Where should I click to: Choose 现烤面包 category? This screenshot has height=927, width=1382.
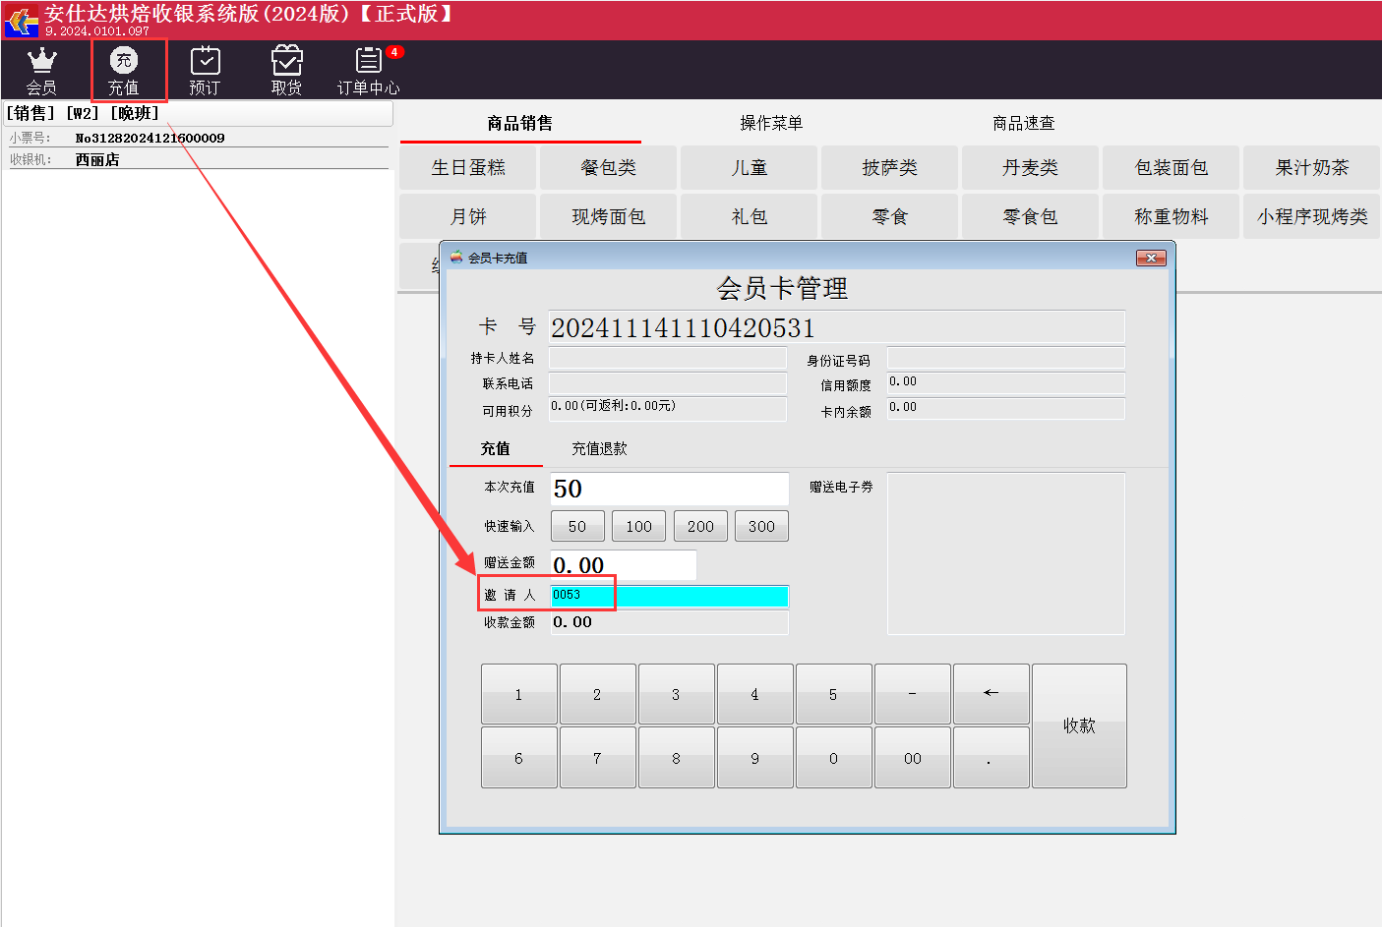[609, 216]
